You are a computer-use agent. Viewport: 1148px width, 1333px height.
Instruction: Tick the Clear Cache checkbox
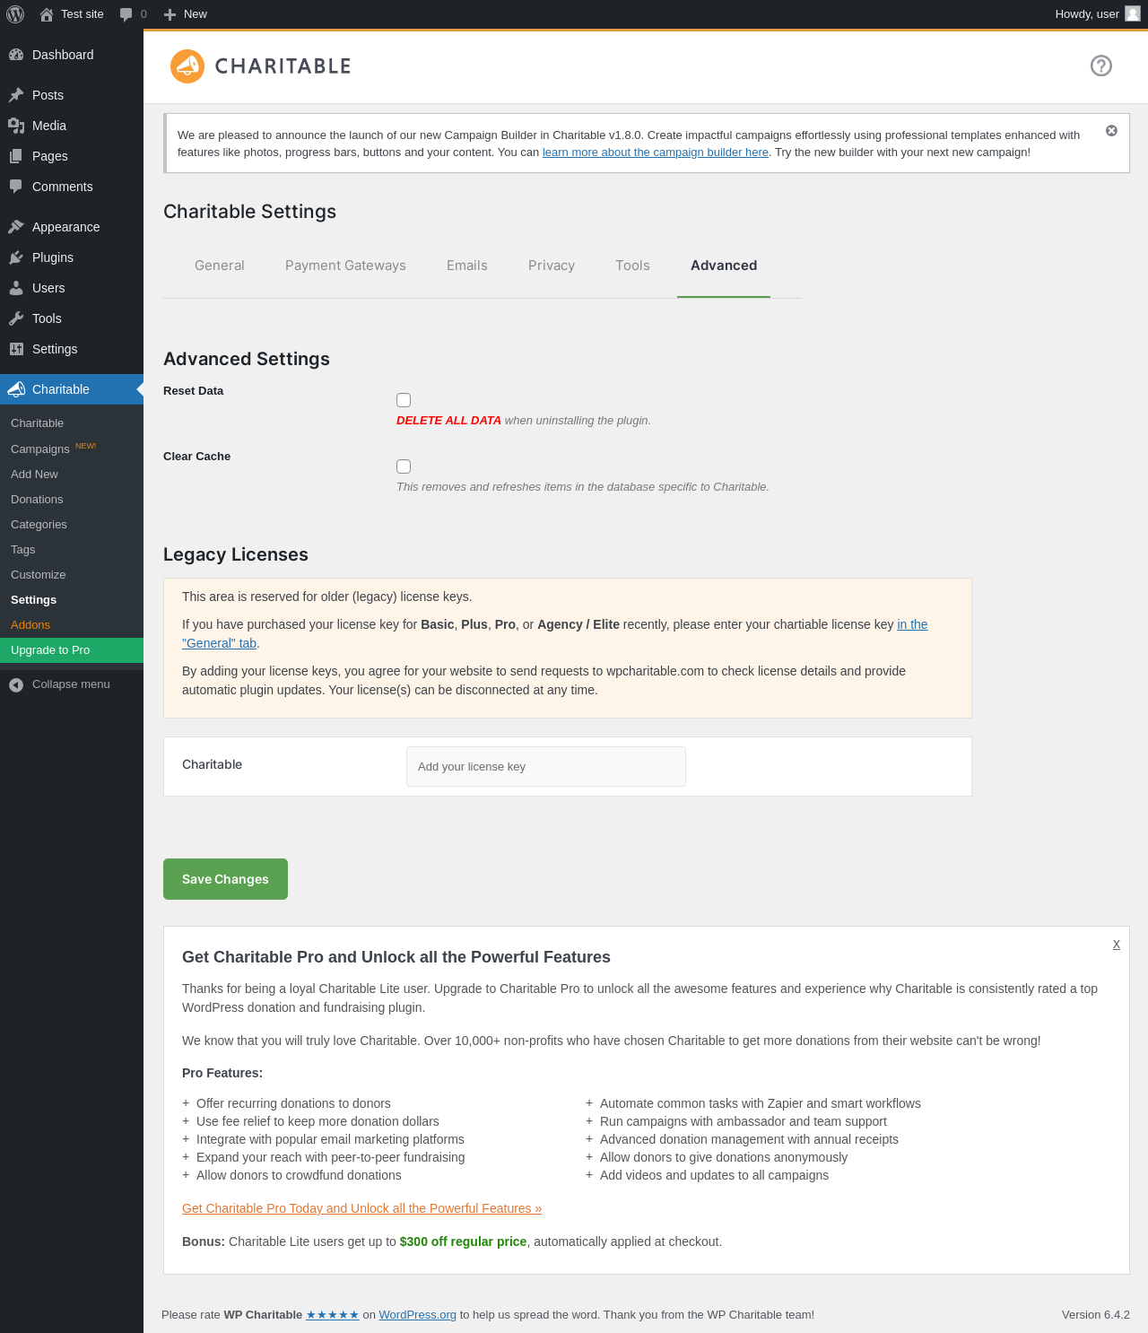[404, 466]
